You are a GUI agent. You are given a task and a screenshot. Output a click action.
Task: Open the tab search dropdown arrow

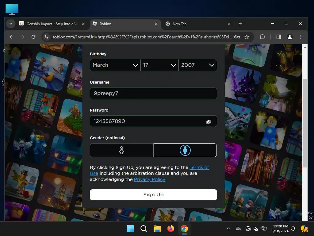(11, 24)
